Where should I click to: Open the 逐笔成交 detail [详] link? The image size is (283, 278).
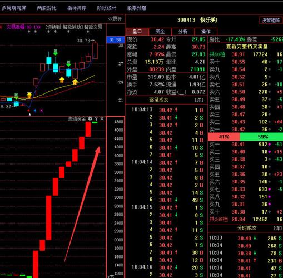tap(199, 100)
